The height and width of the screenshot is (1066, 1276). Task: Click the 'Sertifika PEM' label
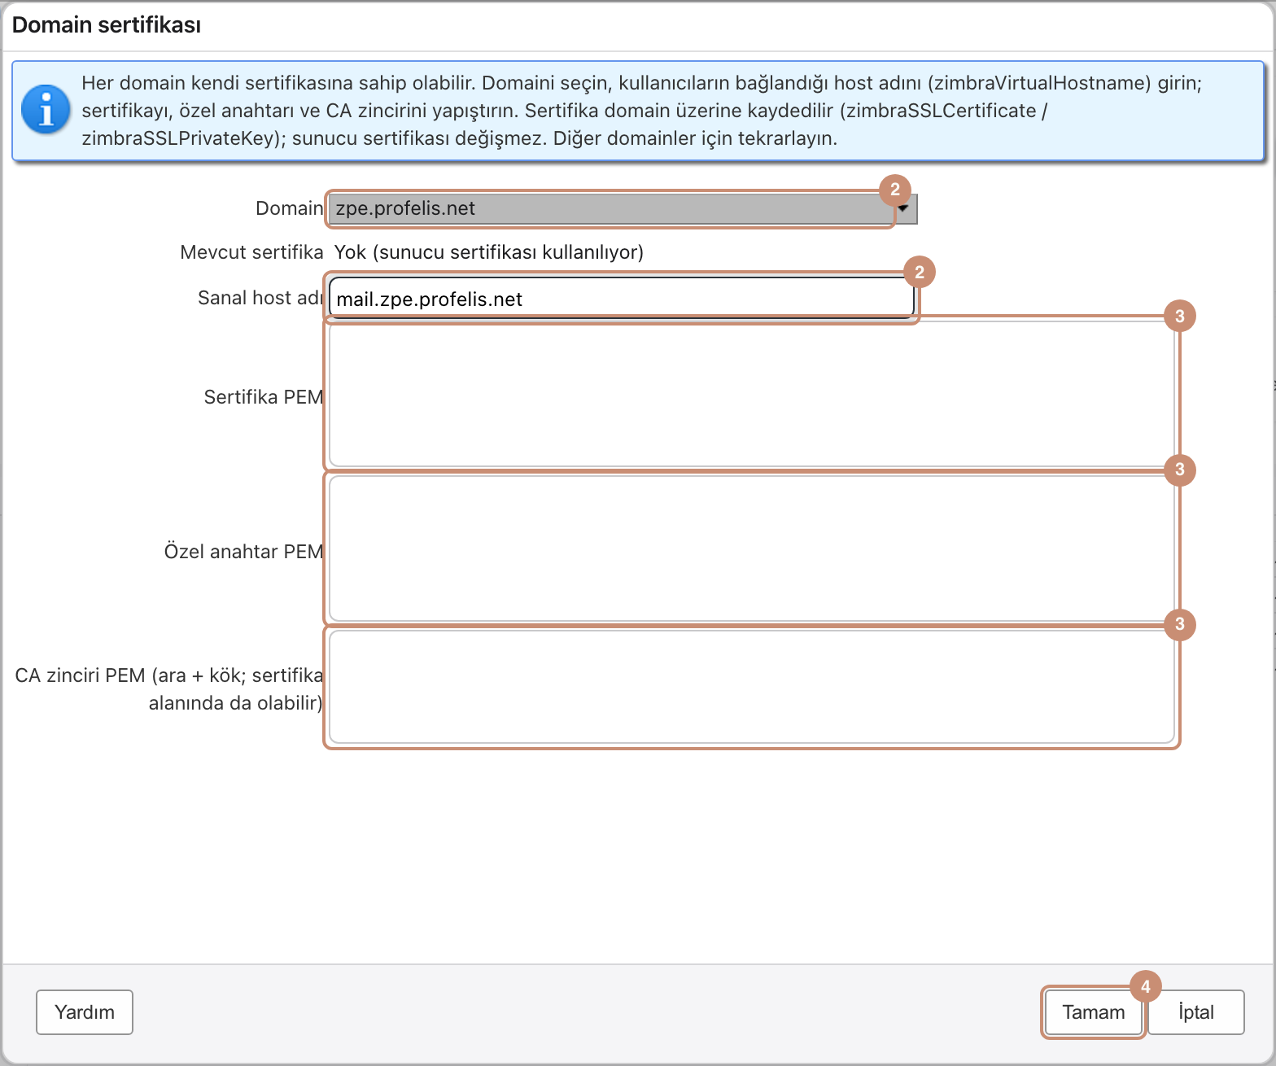[264, 397]
